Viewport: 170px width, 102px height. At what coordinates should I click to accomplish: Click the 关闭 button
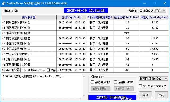[x=161, y=95]
